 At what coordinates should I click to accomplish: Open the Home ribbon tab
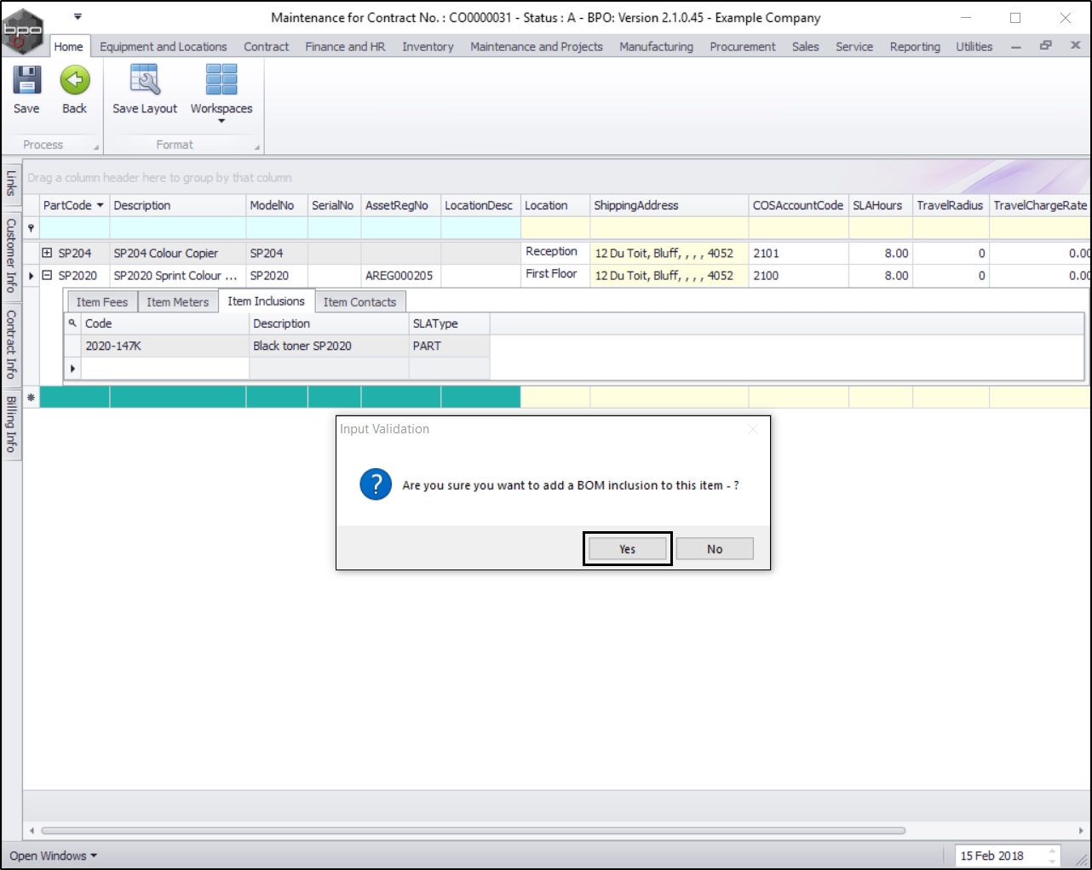[x=68, y=47]
